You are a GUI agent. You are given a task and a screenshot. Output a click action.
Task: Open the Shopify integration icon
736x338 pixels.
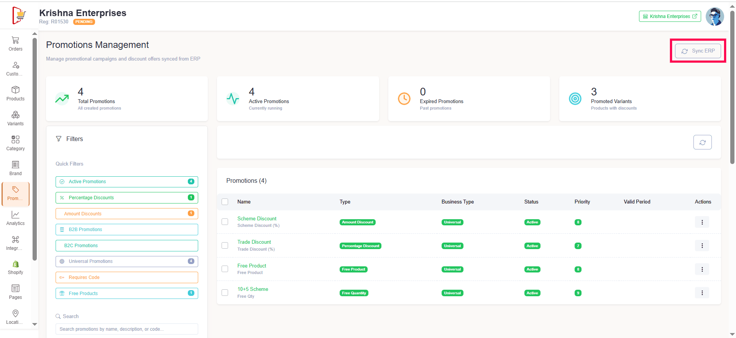click(x=15, y=267)
